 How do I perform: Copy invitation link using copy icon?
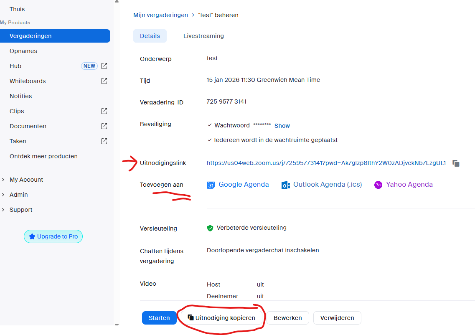tap(456, 163)
